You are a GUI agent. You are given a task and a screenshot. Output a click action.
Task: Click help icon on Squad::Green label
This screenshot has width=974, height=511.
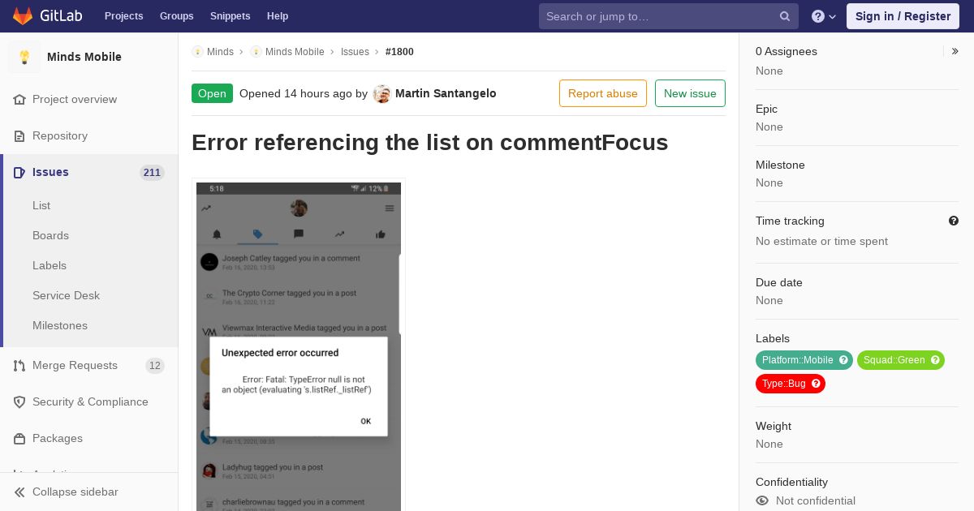click(x=935, y=360)
